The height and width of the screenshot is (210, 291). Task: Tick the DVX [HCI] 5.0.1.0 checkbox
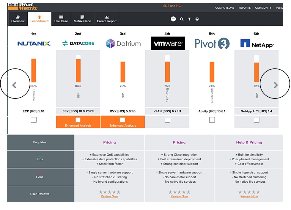coord(122,120)
